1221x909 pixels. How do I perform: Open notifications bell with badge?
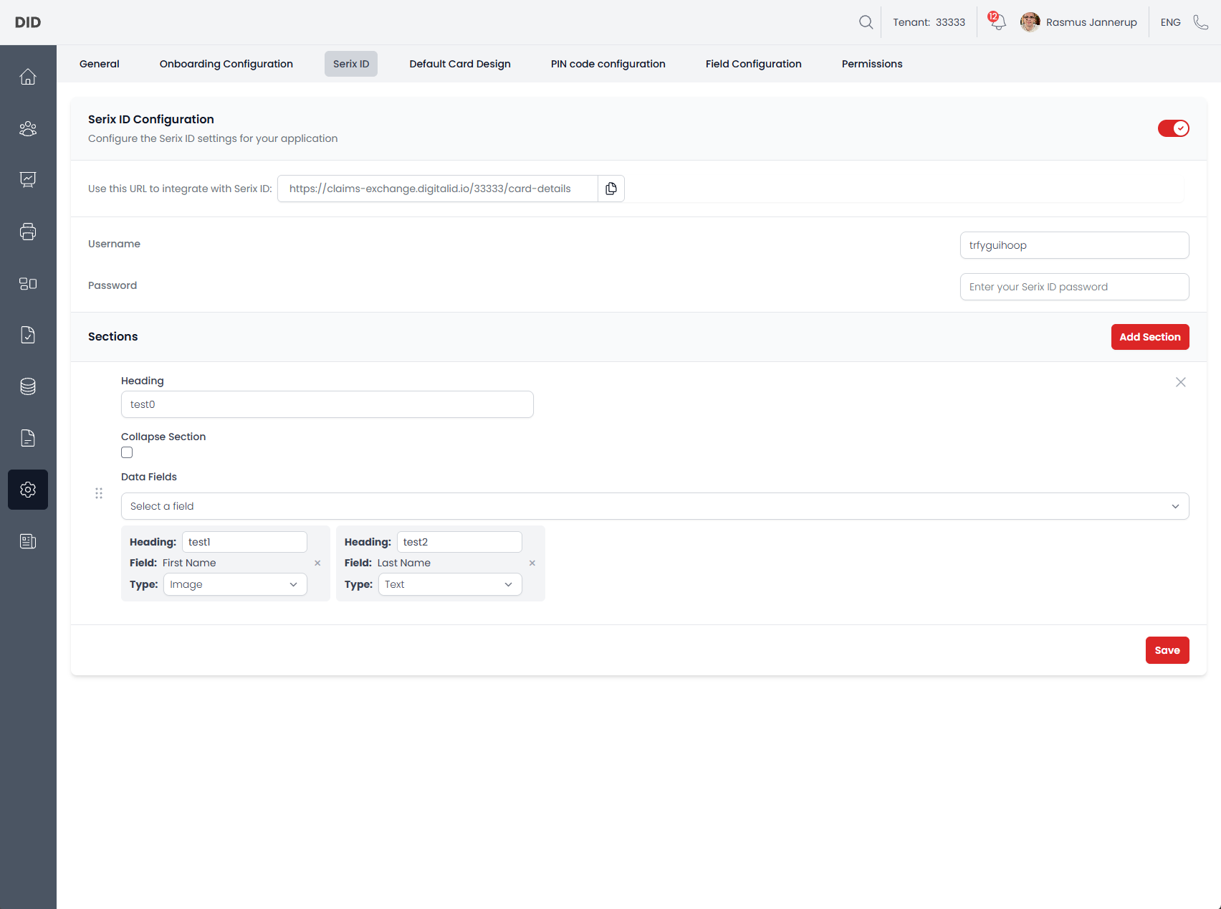click(x=997, y=22)
